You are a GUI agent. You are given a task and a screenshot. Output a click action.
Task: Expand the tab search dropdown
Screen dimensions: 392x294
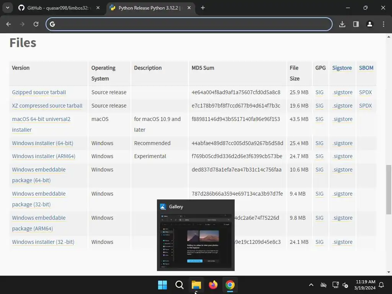tap(8, 8)
